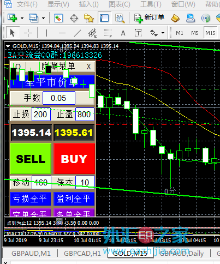Choose the vertical line drawing tool
The width and height of the screenshot is (220, 264).
point(46,33)
